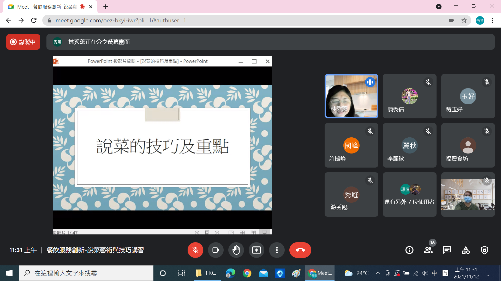The image size is (501, 281).
Task: Show participants list with 16 badge
Action: click(428, 250)
